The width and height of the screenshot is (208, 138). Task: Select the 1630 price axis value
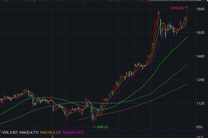click(200, 32)
